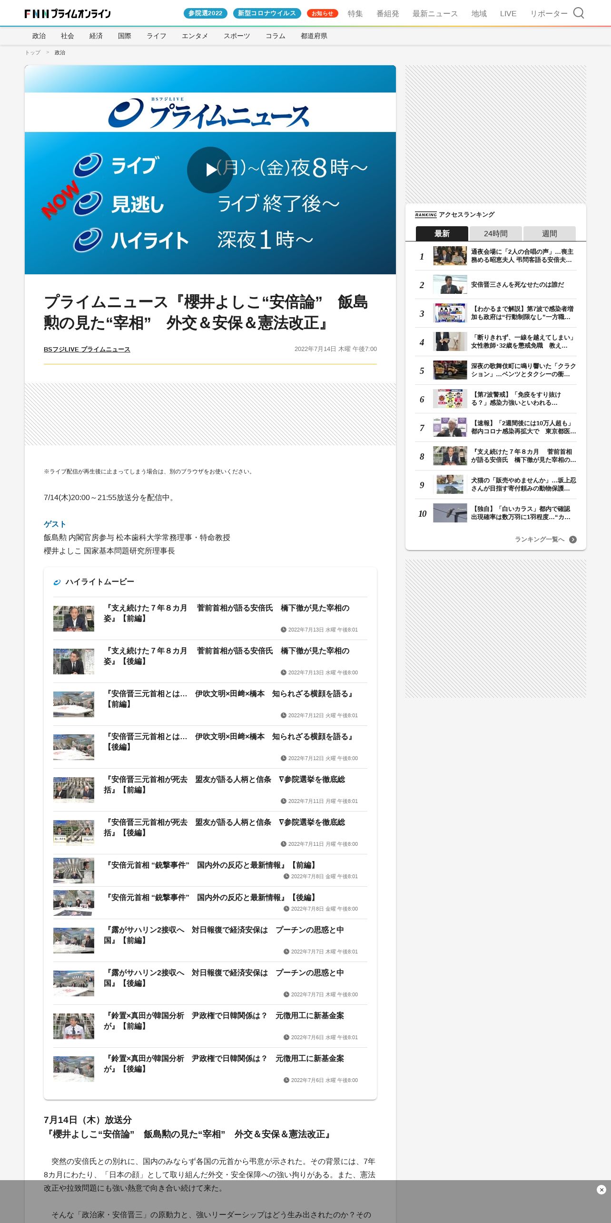Open ranking 1 thumbnail about 通夜会場
611x1223 pixels.
pos(450,256)
